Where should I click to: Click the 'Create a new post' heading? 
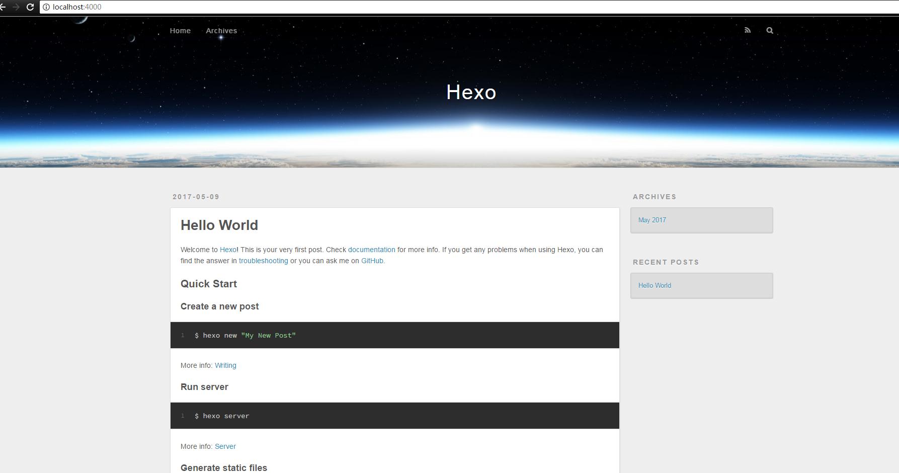pyautogui.click(x=219, y=306)
